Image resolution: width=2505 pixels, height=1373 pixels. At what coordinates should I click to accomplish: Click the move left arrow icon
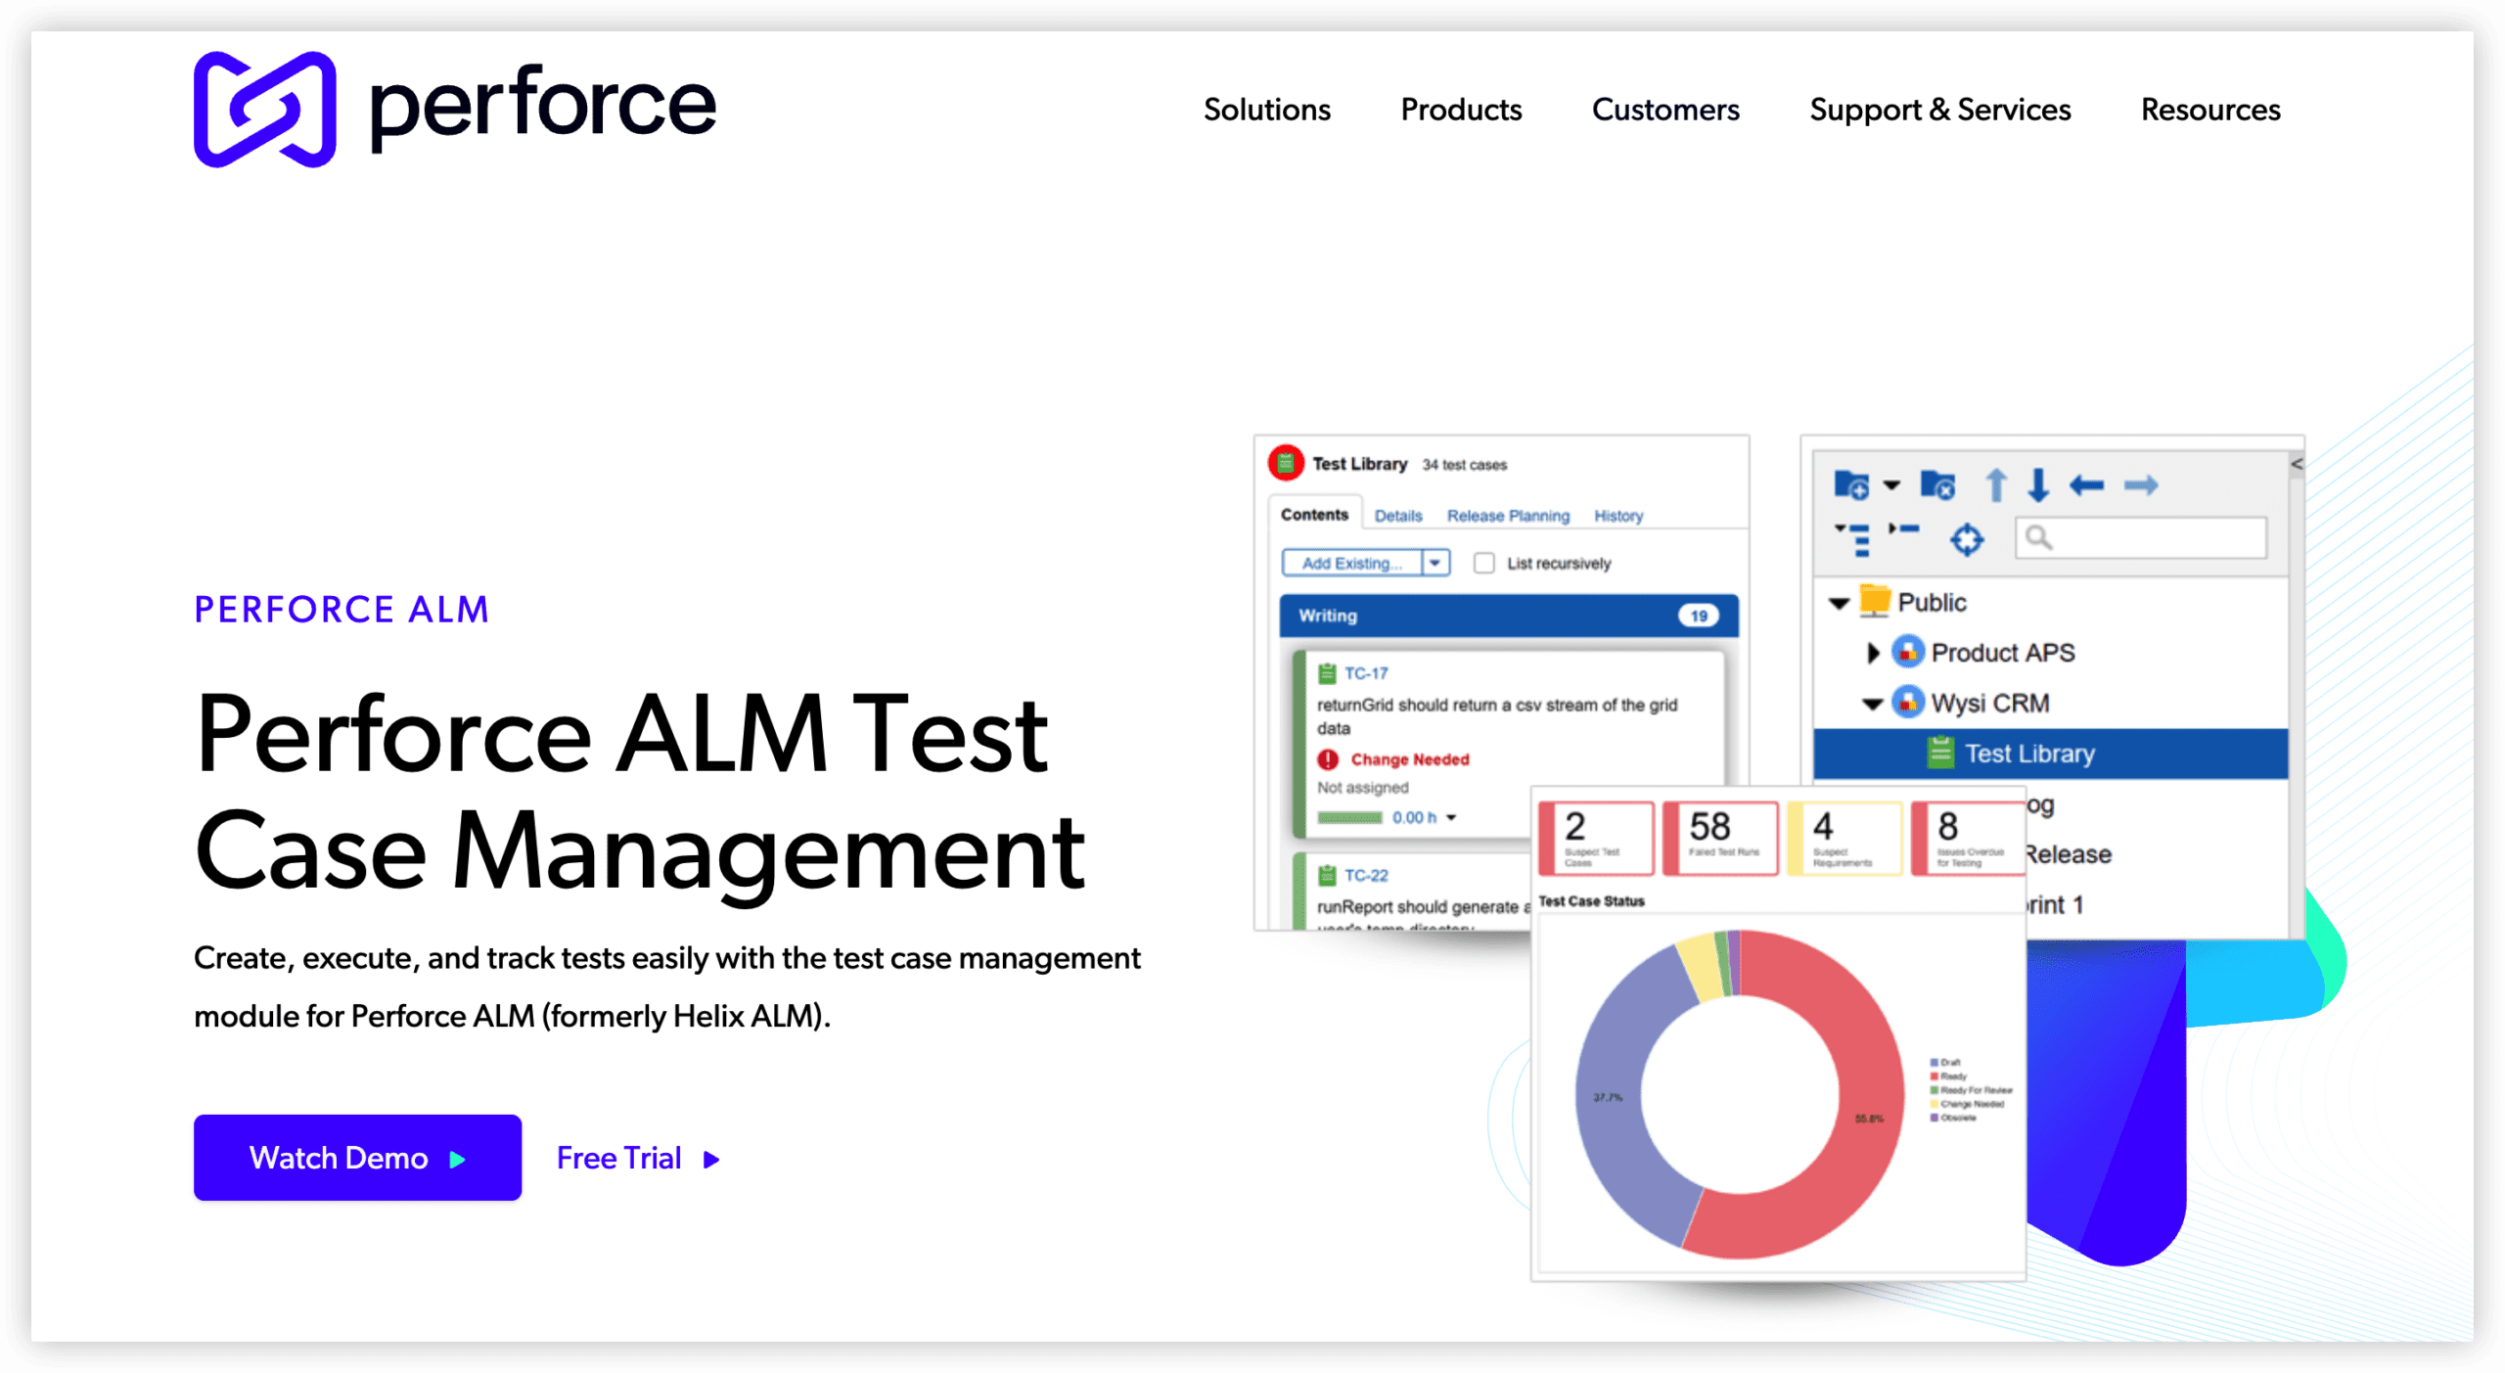(x=2086, y=485)
